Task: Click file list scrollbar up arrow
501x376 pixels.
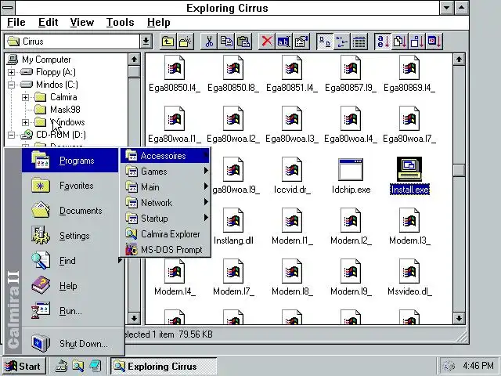Action: [459, 60]
